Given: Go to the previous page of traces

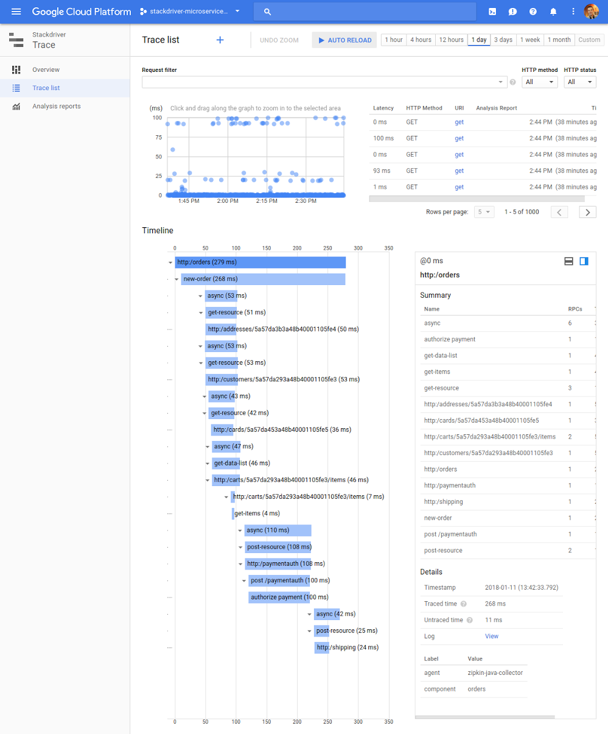Looking at the screenshot, I should click(559, 212).
